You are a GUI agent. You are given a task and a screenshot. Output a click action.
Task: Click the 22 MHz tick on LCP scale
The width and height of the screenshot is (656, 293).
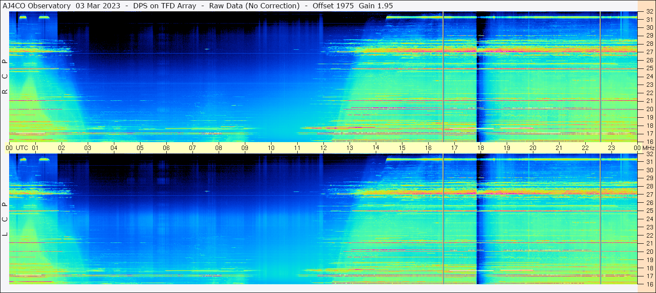(x=649, y=235)
